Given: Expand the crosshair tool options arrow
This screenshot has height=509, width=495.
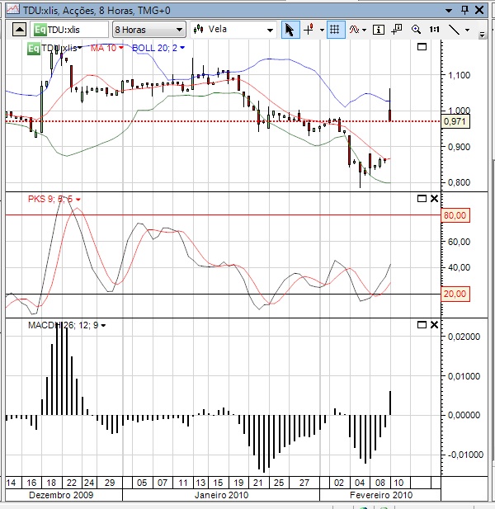Looking at the screenshot, I should (x=322, y=30).
